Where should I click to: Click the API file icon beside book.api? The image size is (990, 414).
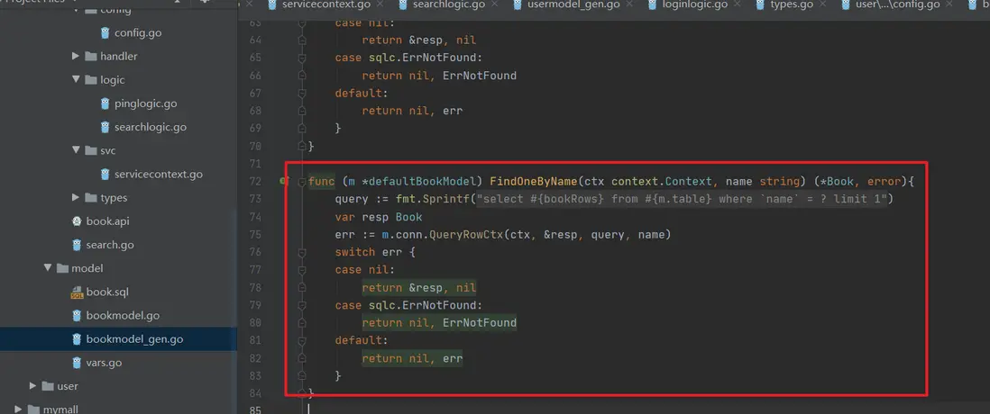(77, 221)
